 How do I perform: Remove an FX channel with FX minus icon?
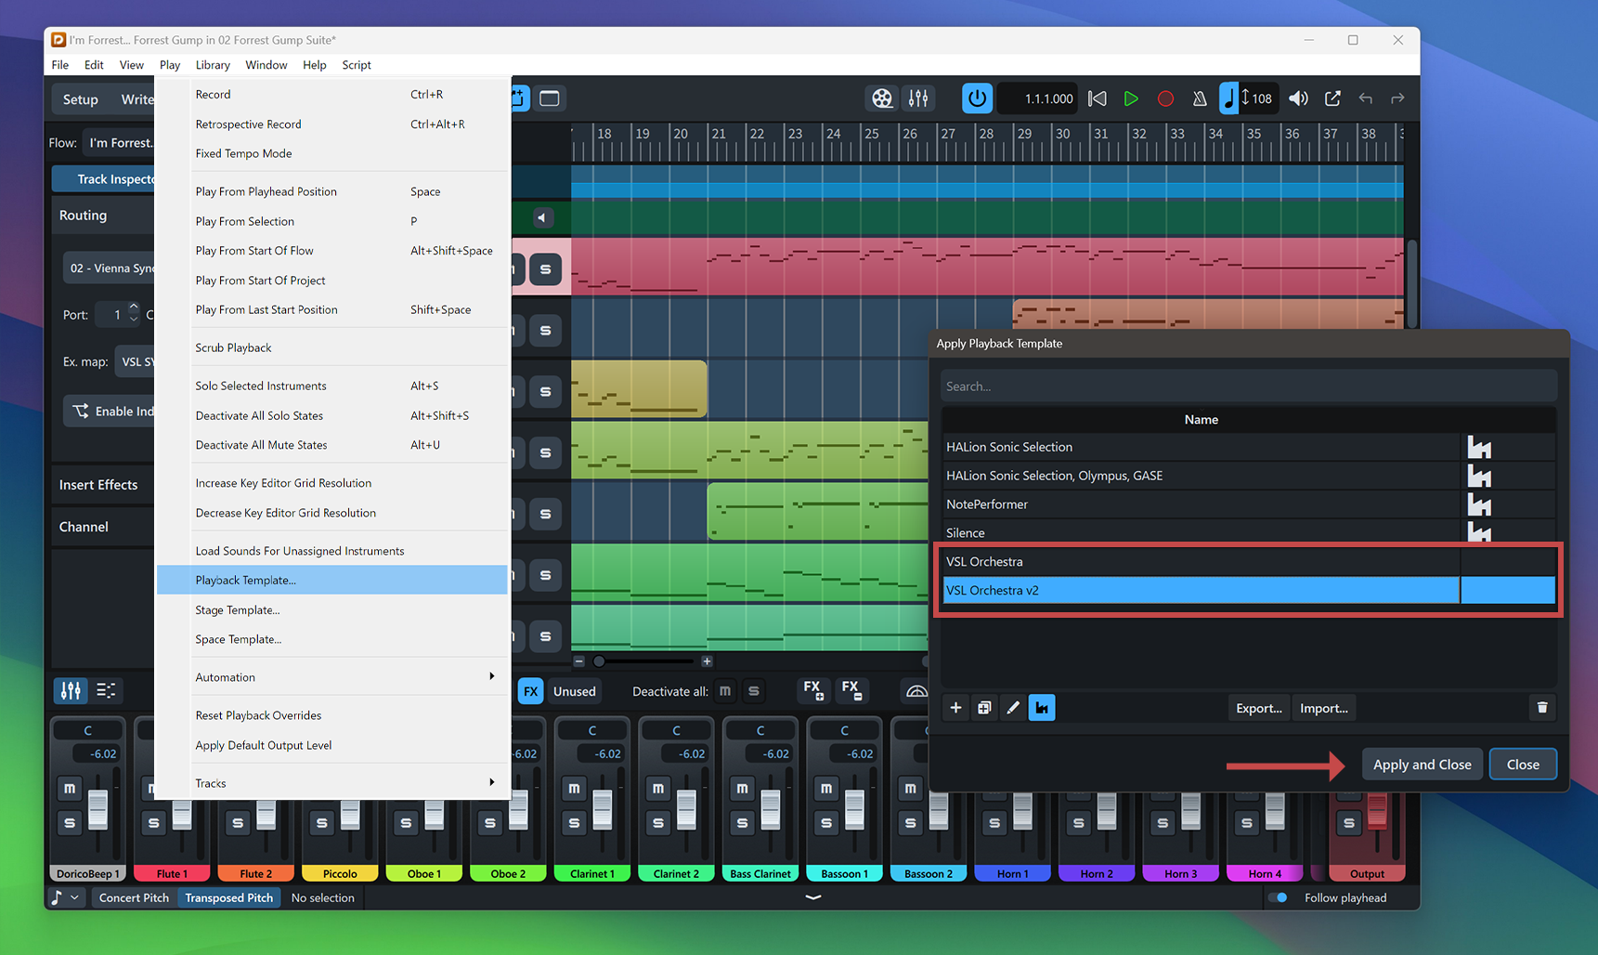pos(851,690)
